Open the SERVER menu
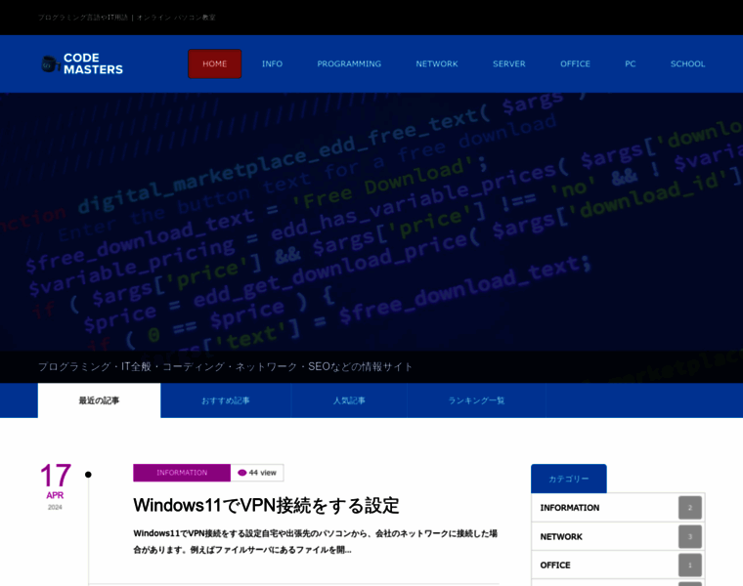743x586 pixels. point(509,63)
